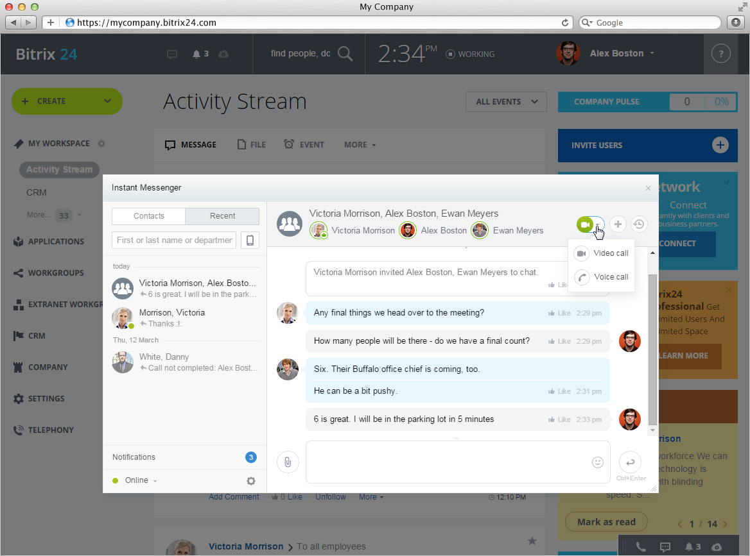Open the Notifications row in messenger

[x=185, y=457]
